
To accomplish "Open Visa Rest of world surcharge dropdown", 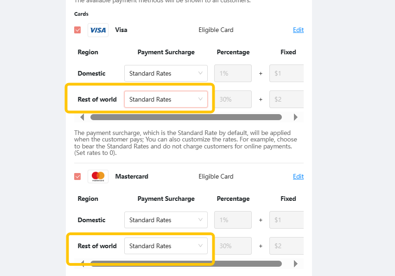I will click(x=166, y=99).
